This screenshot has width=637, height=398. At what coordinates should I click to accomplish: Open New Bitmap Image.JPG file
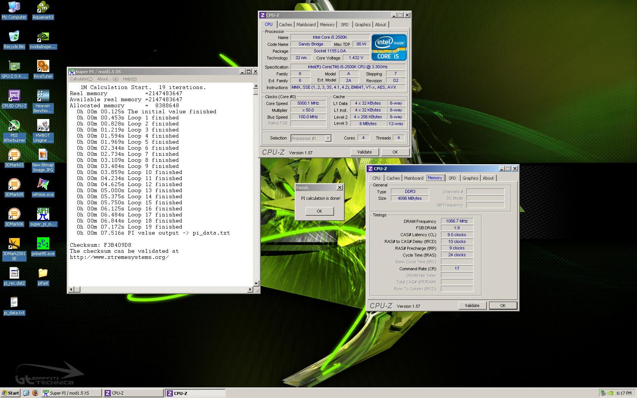tap(43, 161)
